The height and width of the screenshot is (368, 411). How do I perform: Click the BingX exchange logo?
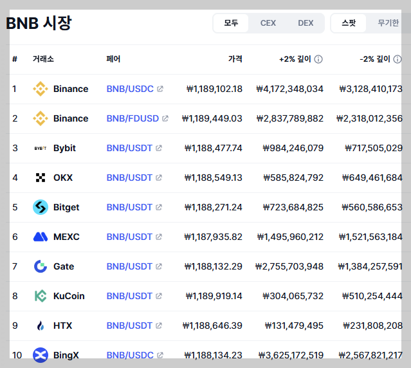coord(41,355)
